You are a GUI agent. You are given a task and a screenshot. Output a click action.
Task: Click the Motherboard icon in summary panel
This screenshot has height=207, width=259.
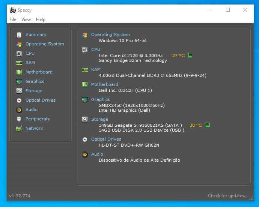[85, 84]
